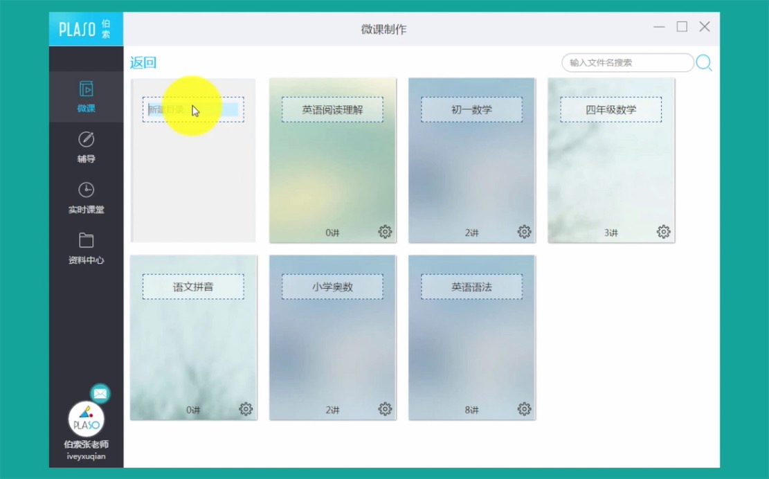This screenshot has height=479, width=769.
Task: Click the search magnifier icon
Action: 704,63
